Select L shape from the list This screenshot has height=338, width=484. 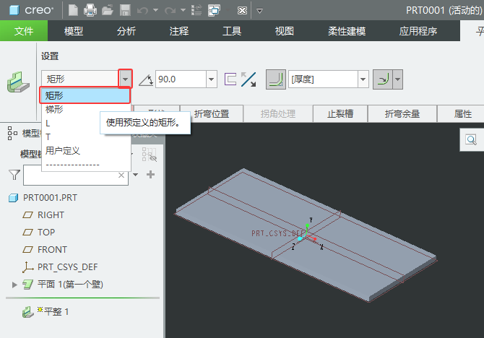click(48, 123)
